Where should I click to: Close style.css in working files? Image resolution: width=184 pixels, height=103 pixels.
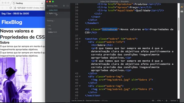(x=47, y=13)
